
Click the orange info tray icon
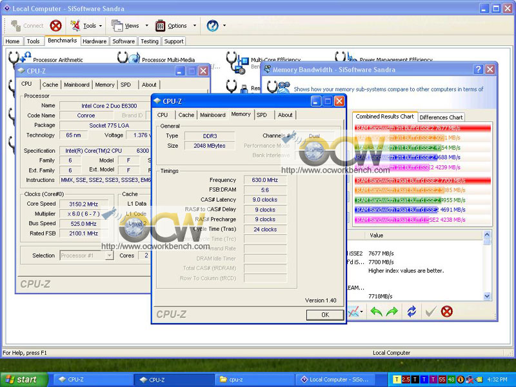click(460, 379)
